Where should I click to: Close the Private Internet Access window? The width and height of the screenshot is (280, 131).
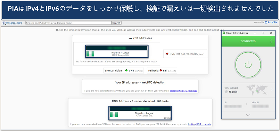(x=271, y=33)
